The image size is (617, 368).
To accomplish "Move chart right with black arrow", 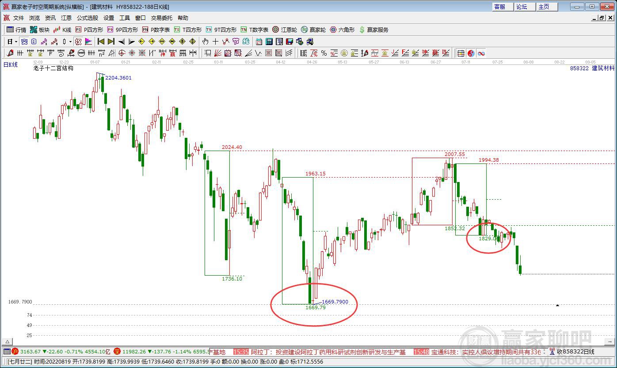I will click(x=131, y=42).
